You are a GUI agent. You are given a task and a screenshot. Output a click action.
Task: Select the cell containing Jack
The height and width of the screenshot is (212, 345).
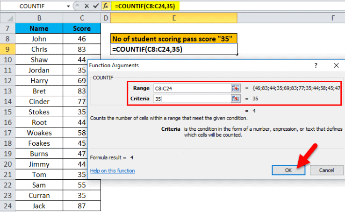[39, 206]
